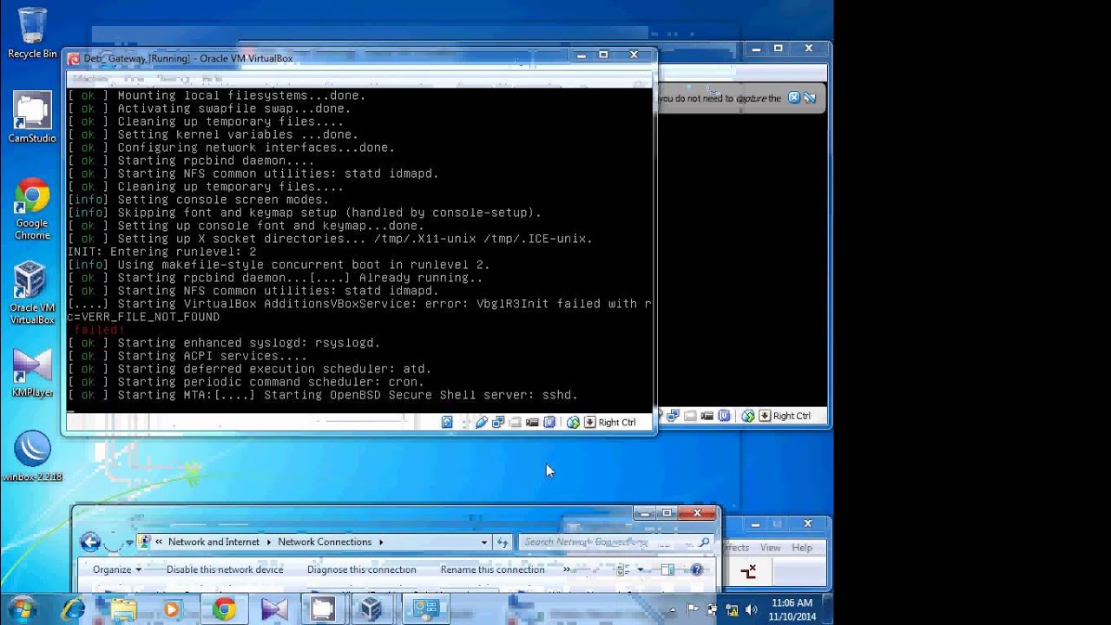Image resolution: width=1111 pixels, height=625 pixels.
Task: Open the Help menu in the background window
Action: (802, 548)
